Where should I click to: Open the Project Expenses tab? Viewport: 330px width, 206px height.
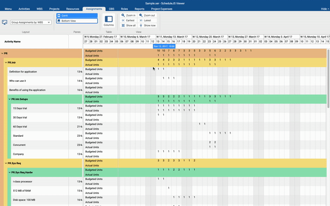click(x=162, y=9)
